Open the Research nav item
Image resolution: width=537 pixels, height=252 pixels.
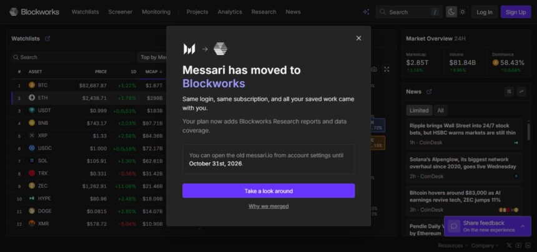tap(264, 12)
